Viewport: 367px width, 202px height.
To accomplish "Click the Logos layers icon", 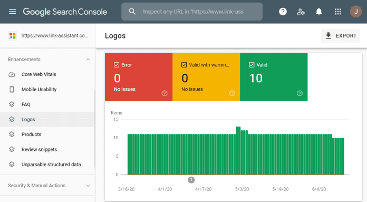I will (12, 119).
